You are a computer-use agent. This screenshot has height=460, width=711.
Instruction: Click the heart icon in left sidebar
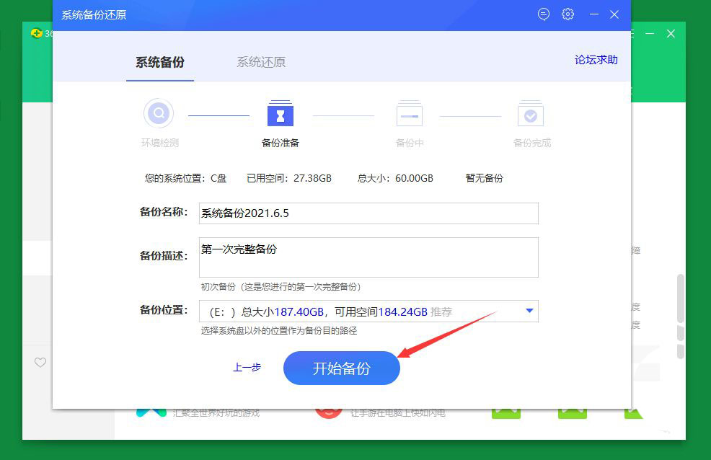[x=40, y=363]
